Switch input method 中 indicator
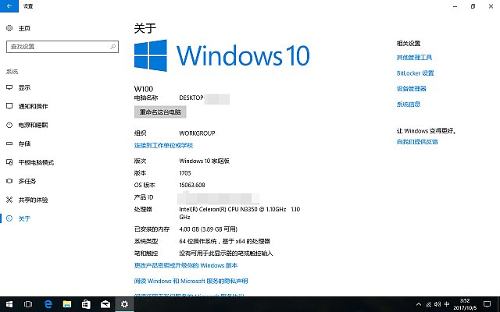The image size is (500, 312). pos(447,304)
